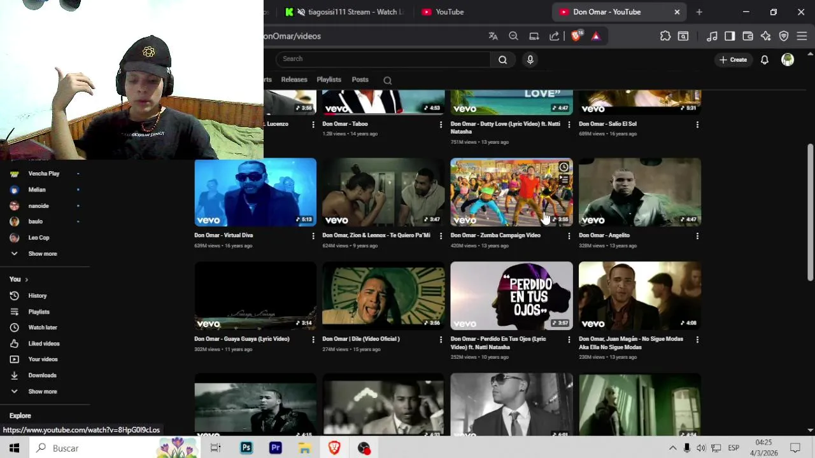815x458 pixels.
Task: Open a new browser tab
Action: click(699, 11)
